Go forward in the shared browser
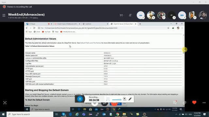This screenshot has height=117, width=209. pyautogui.click(x=30, y=28)
